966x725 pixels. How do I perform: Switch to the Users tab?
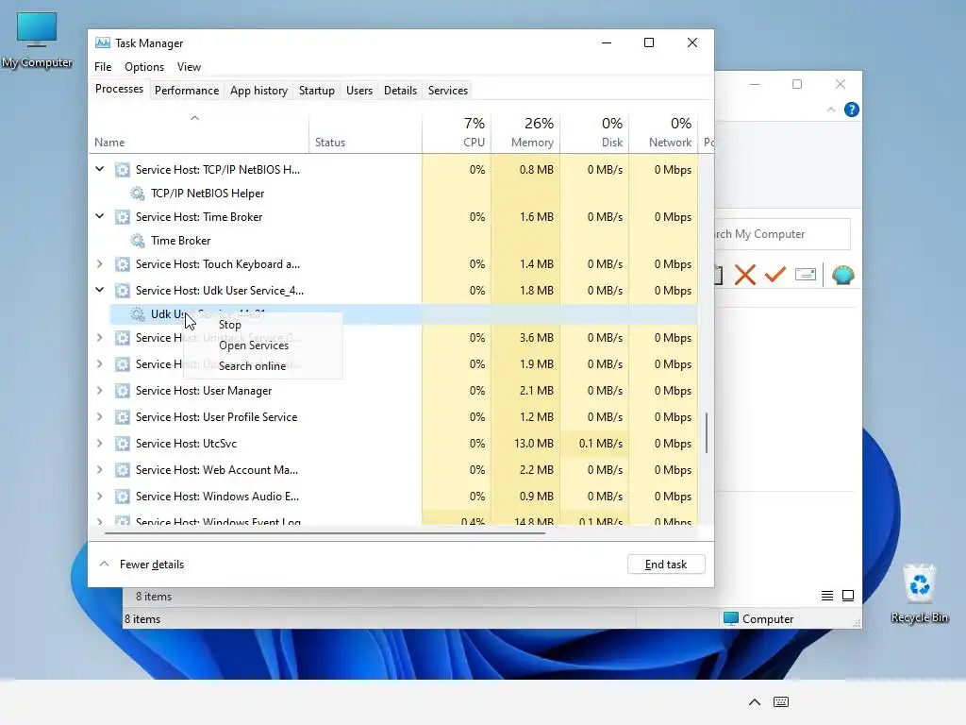click(x=359, y=91)
